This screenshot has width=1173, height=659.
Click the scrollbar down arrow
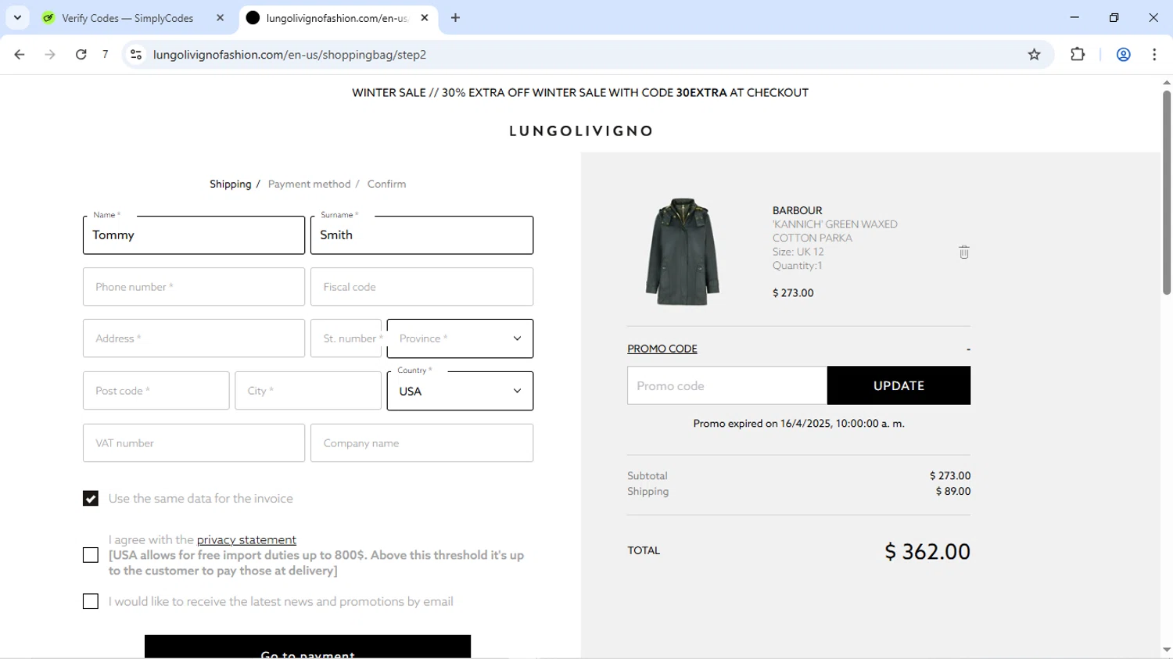pos(1167,650)
